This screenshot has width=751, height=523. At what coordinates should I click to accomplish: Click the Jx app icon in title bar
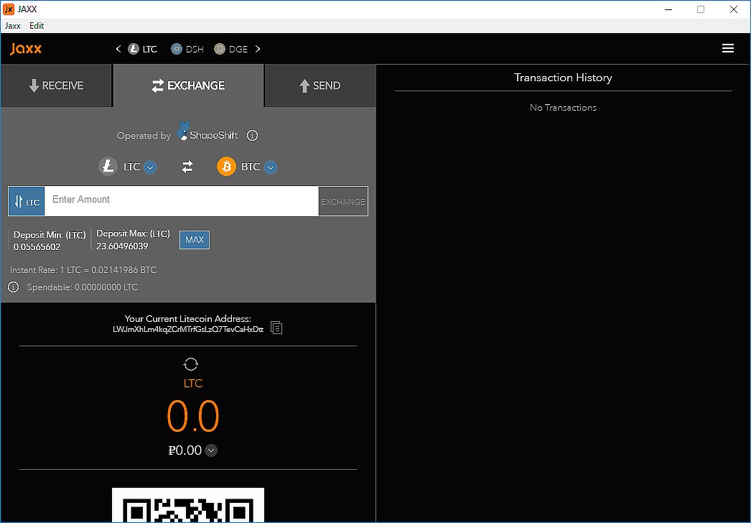pyautogui.click(x=9, y=9)
